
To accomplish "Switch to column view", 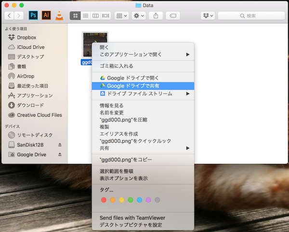I will [x=95, y=16].
